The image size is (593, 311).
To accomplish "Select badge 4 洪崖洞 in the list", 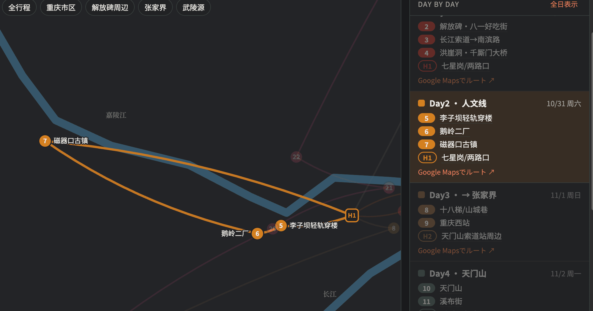I will (x=427, y=53).
